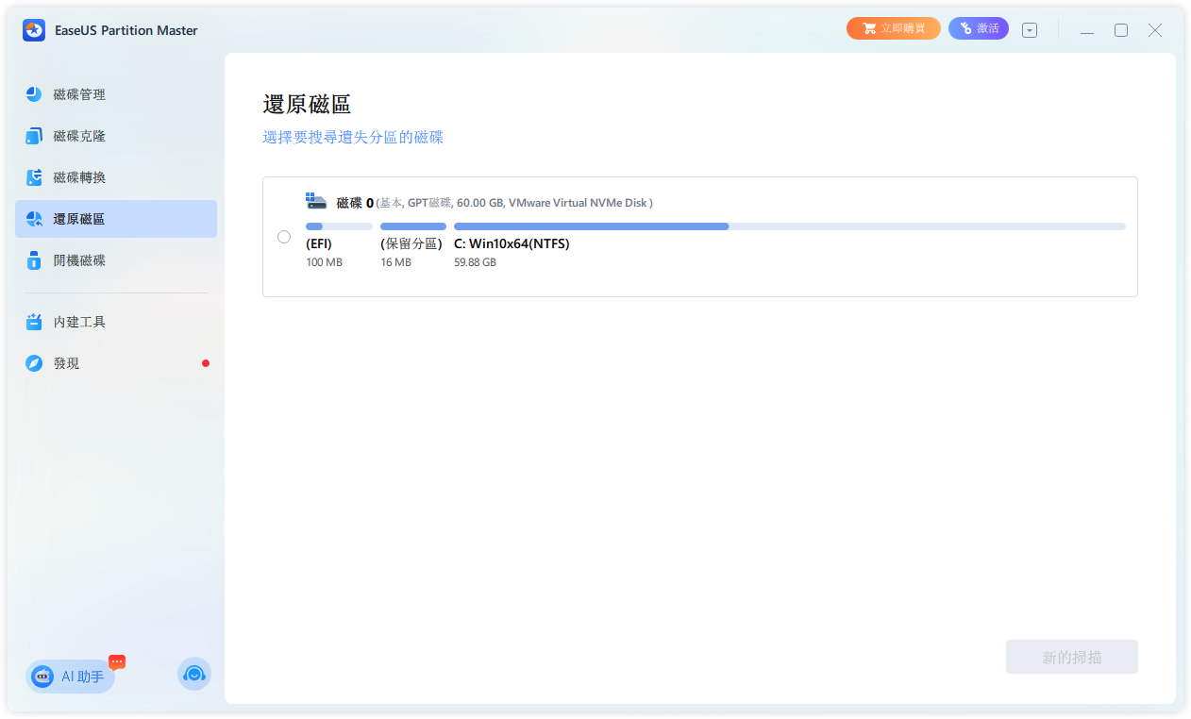This screenshot has height=719, width=1191.
Task: Open the dropdown arrow next to 激活
Action: tap(1029, 29)
